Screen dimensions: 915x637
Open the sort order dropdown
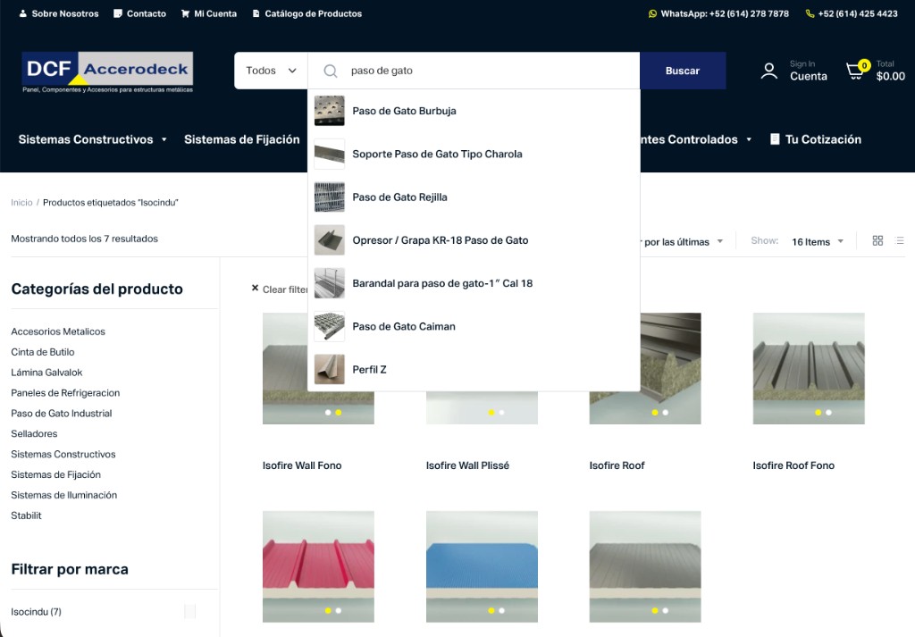coord(682,241)
